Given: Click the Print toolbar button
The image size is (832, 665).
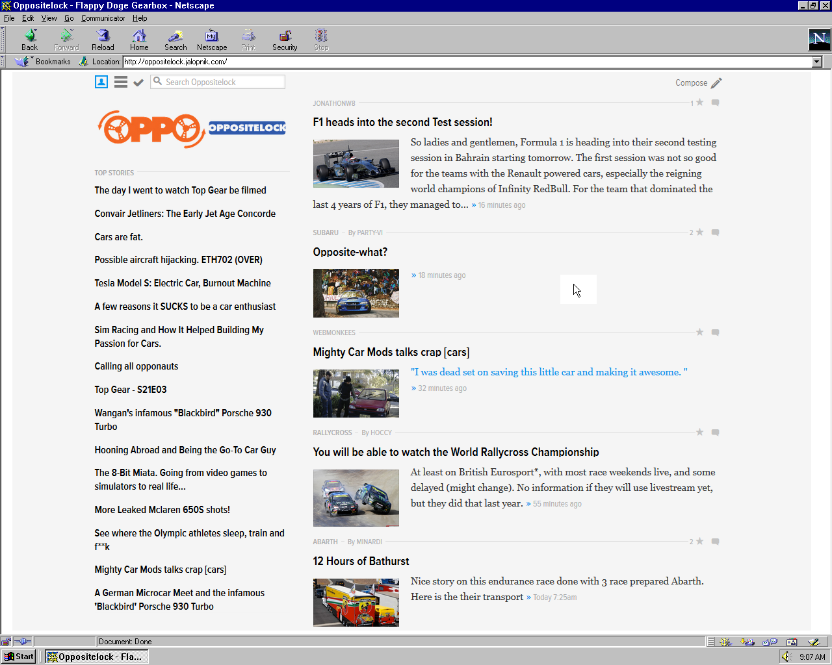Looking at the screenshot, I should pos(248,40).
